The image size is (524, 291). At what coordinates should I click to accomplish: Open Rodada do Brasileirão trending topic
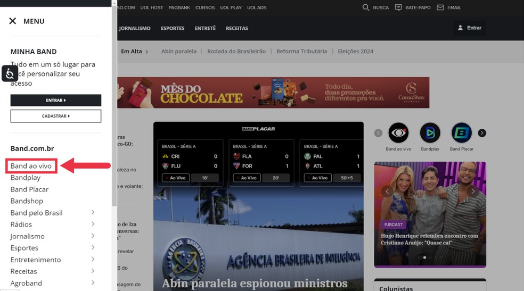pyautogui.click(x=236, y=52)
